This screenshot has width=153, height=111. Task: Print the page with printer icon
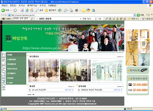point(71,10)
